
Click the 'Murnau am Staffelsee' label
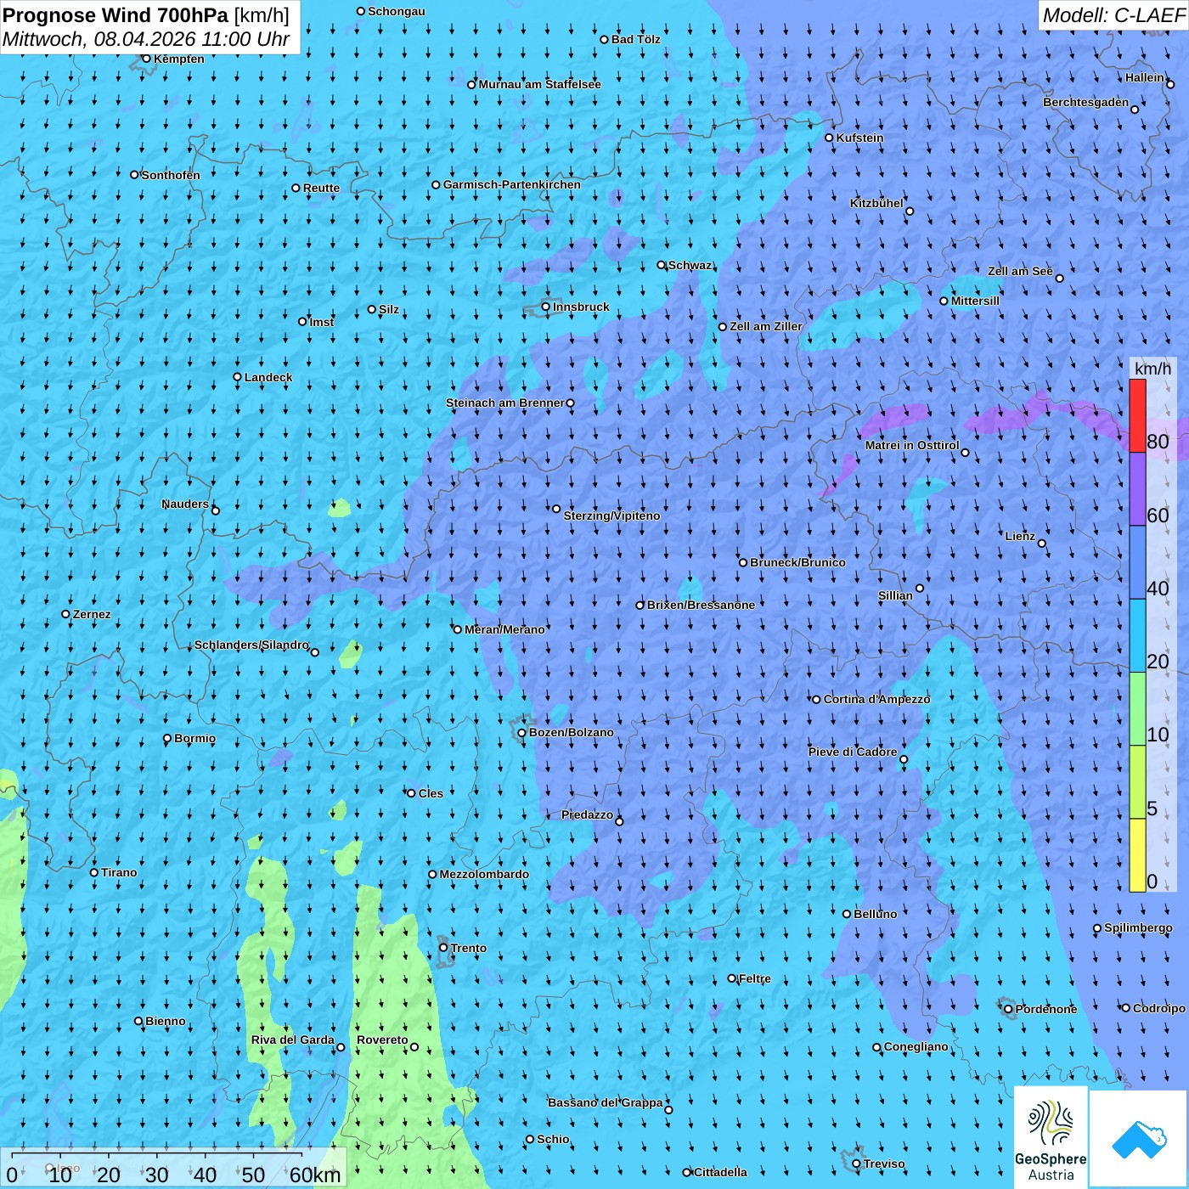540,84
